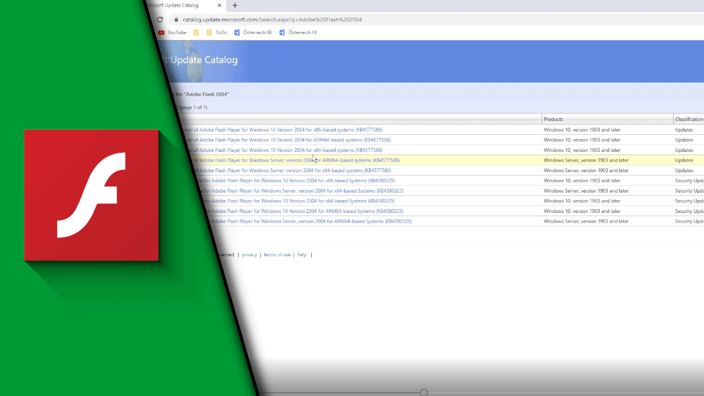Screen dimensions: 704x396
Task: Open Windows 10 2004 x64-based systems KB4577586 update
Action: tap(284, 150)
